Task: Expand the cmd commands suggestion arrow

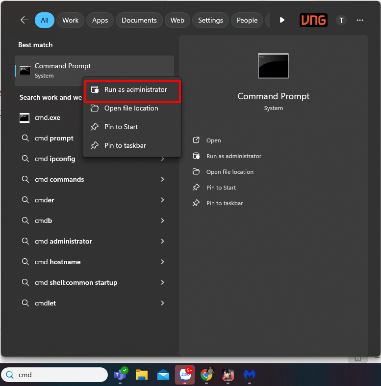Action: point(162,180)
